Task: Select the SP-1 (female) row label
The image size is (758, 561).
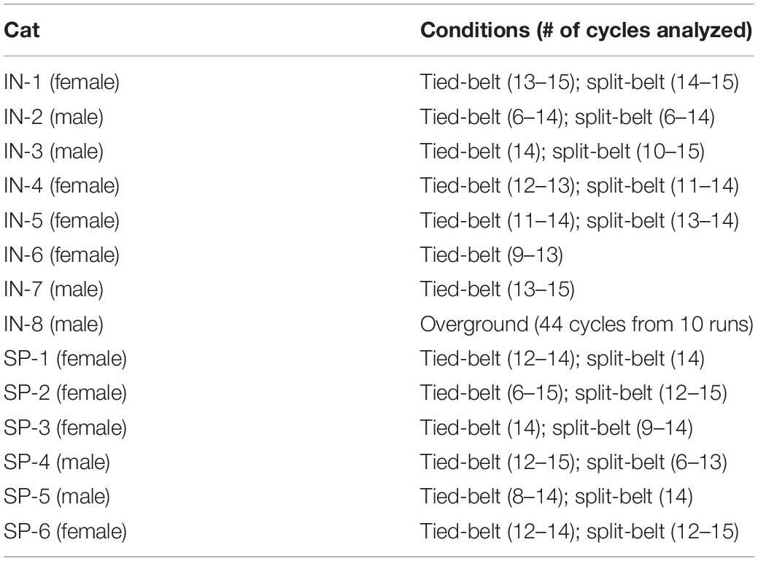Action: (65, 358)
